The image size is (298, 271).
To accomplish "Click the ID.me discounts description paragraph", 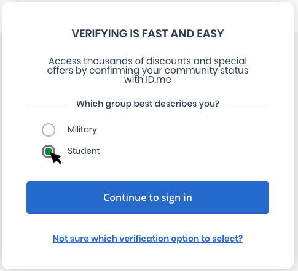I will pyautogui.click(x=147, y=71).
